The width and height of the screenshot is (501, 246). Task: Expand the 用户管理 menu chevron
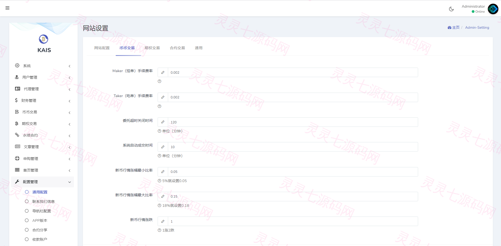click(x=69, y=78)
